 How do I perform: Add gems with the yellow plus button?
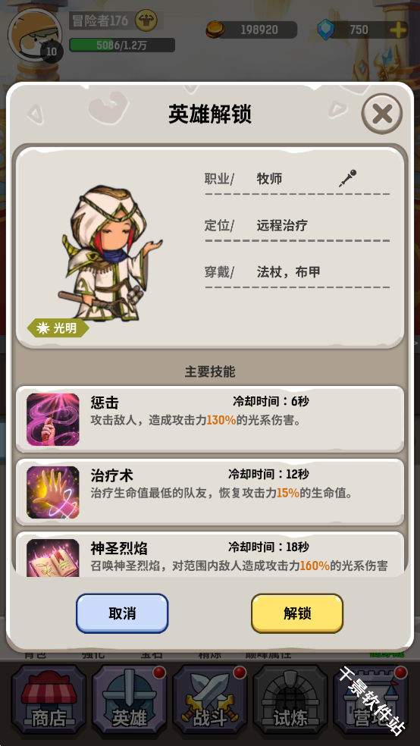click(398, 30)
